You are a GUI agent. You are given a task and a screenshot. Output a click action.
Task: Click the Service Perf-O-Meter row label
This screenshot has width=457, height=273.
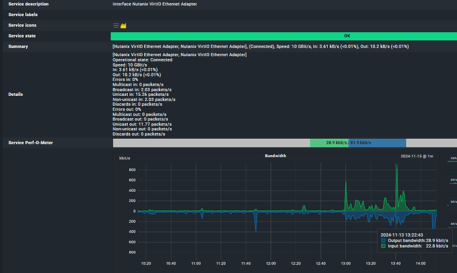pos(32,143)
